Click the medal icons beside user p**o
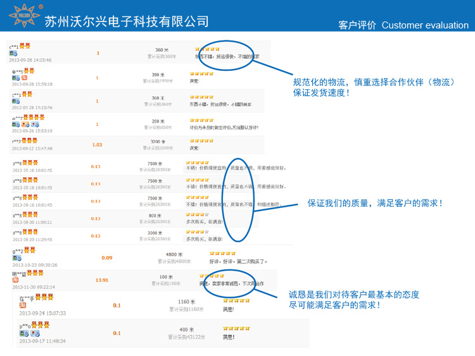The width and height of the screenshot is (475, 356). coord(41,325)
